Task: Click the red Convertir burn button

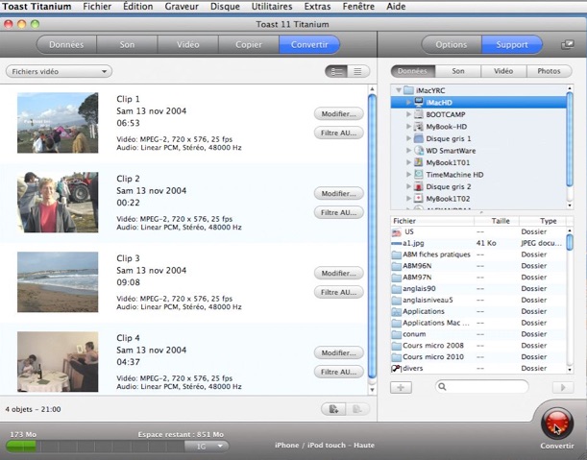Action: pyautogui.click(x=556, y=424)
